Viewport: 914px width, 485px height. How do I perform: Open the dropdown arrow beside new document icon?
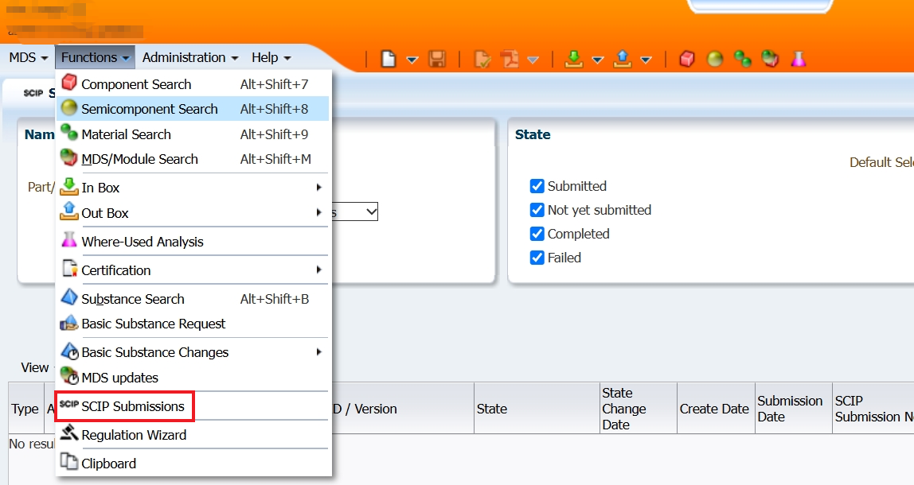coord(412,60)
